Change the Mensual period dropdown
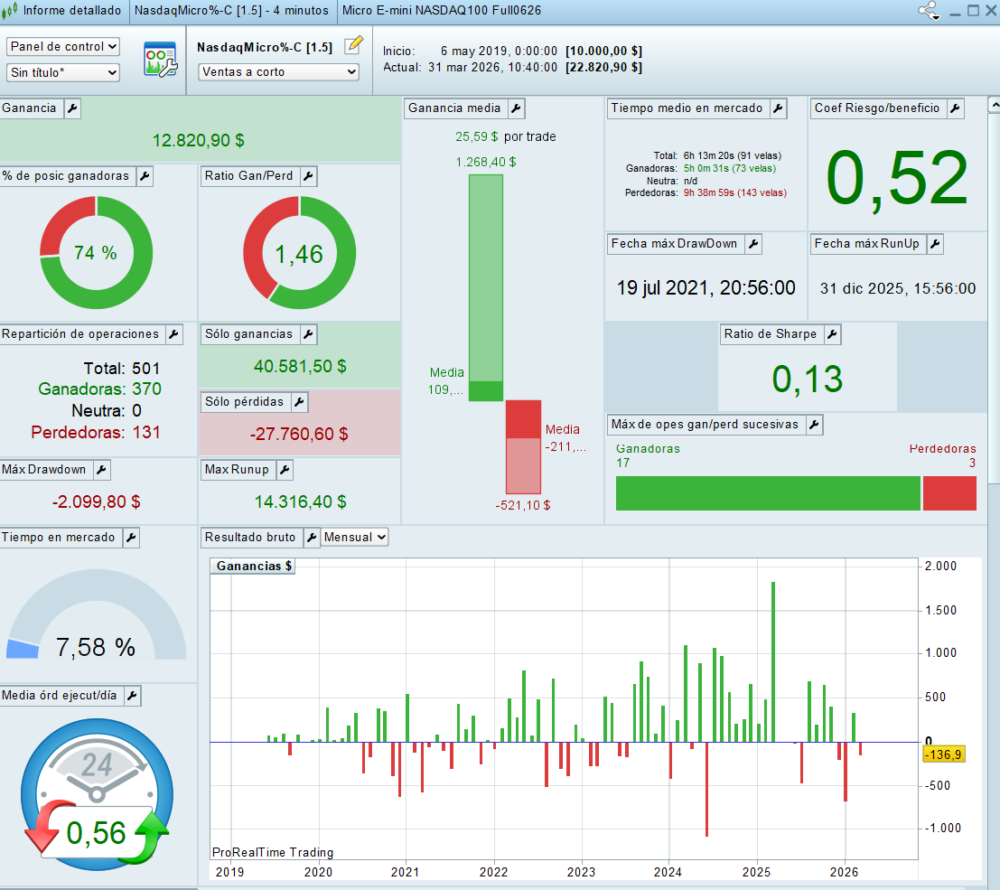Viewport: 1000px width, 890px height. 355,538
